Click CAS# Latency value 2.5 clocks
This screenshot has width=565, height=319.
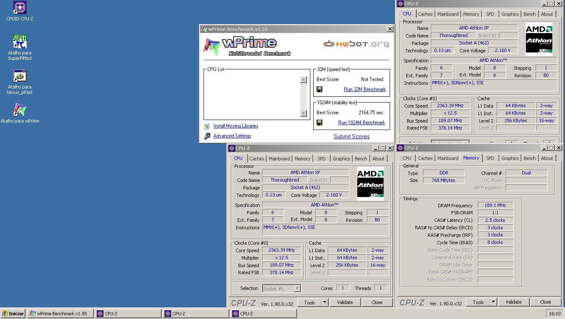495,220
